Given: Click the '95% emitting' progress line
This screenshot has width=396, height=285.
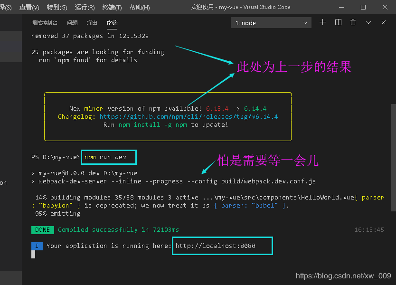Looking at the screenshot, I should pos(58,214).
